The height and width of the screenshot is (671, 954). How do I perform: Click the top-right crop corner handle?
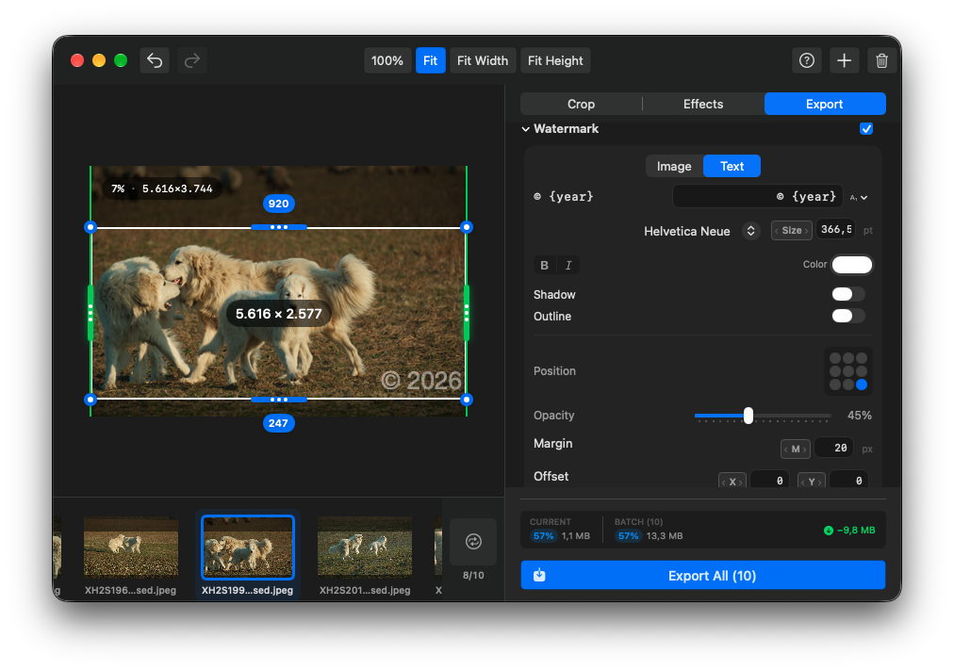467,227
